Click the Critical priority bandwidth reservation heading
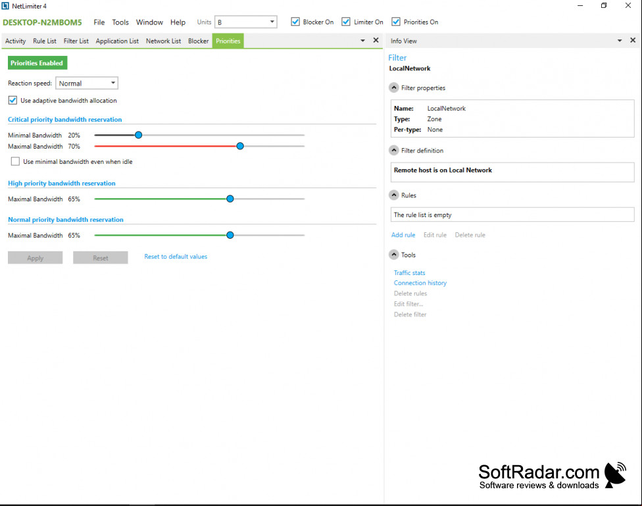 (x=64, y=120)
